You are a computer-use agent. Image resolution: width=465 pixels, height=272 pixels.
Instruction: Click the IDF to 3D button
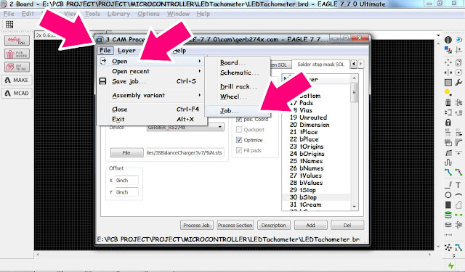pyautogui.click(x=17, y=67)
